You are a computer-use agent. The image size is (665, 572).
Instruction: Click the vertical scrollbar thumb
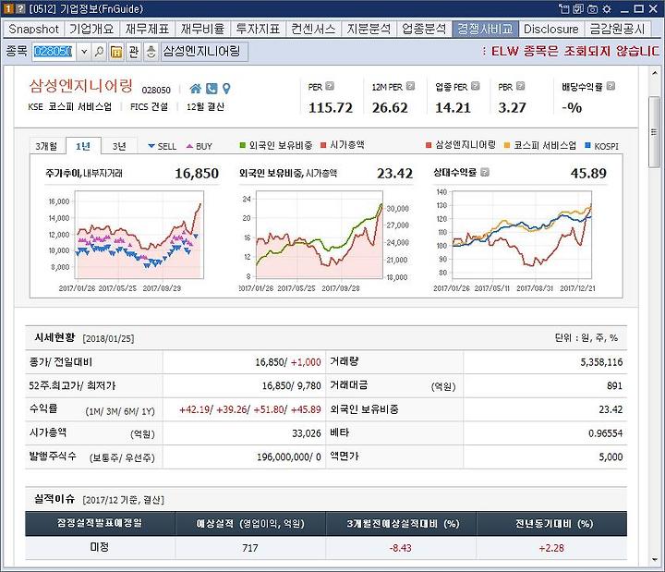tap(655, 131)
